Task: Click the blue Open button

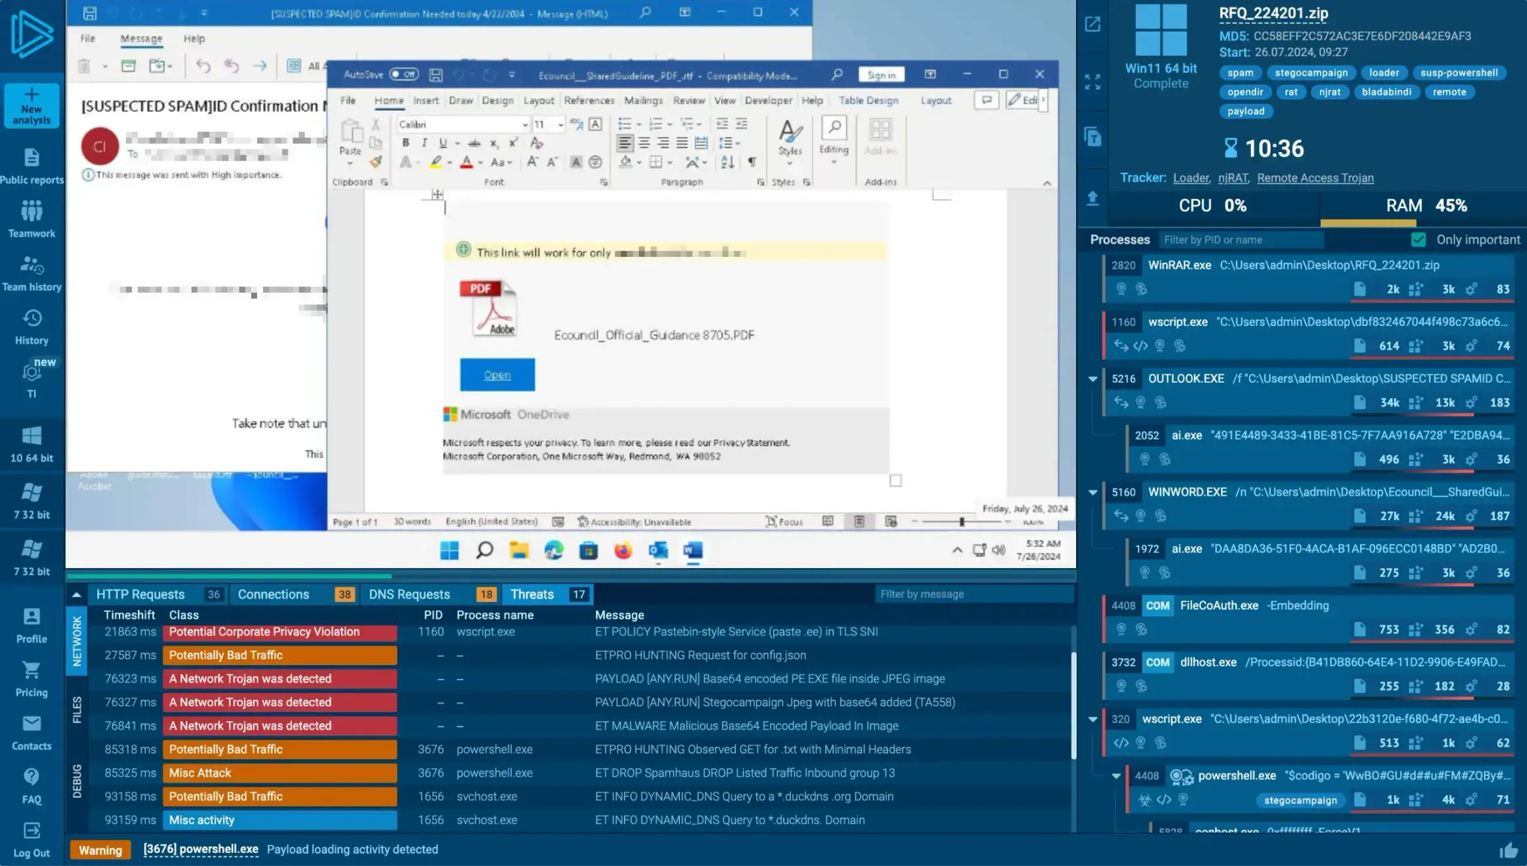Action: point(497,375)
